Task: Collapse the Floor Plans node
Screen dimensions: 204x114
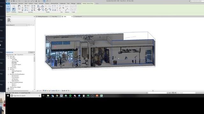Action: click(9, 58)
